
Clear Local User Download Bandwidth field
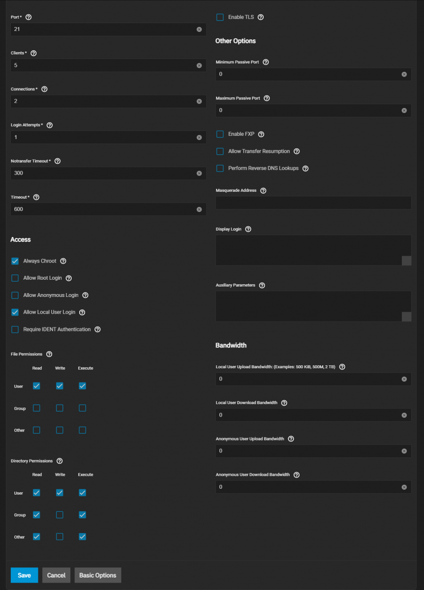[x=404, y=415]
